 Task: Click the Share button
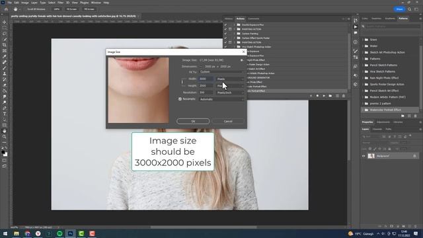(x=399, y=9)
